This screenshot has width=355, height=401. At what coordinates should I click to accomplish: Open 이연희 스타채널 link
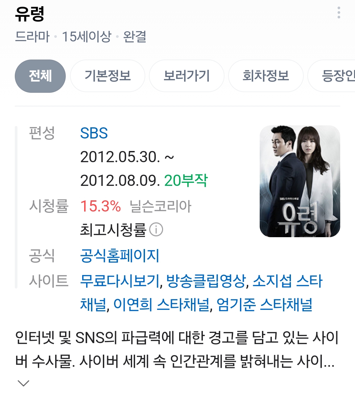point(161,305)
